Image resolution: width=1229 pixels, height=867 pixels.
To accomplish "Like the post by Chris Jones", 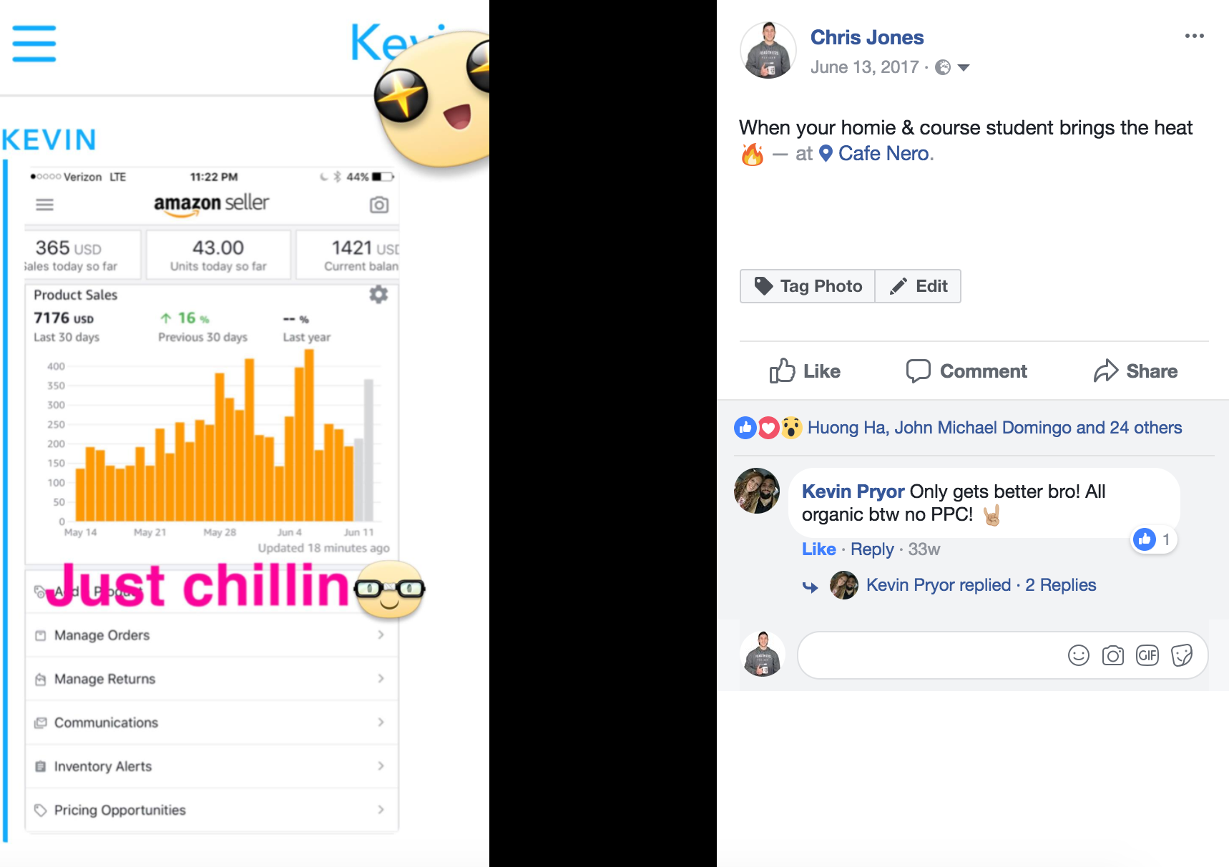I will (x=805, y=371).
